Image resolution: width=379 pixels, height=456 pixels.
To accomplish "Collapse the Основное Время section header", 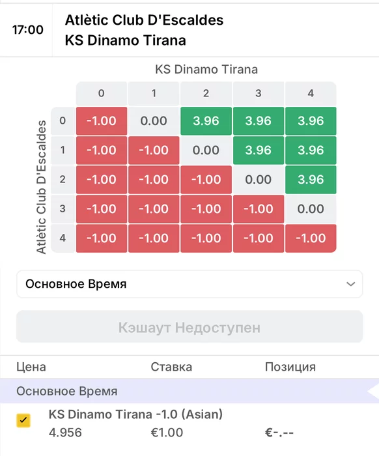I will (189, 391).
